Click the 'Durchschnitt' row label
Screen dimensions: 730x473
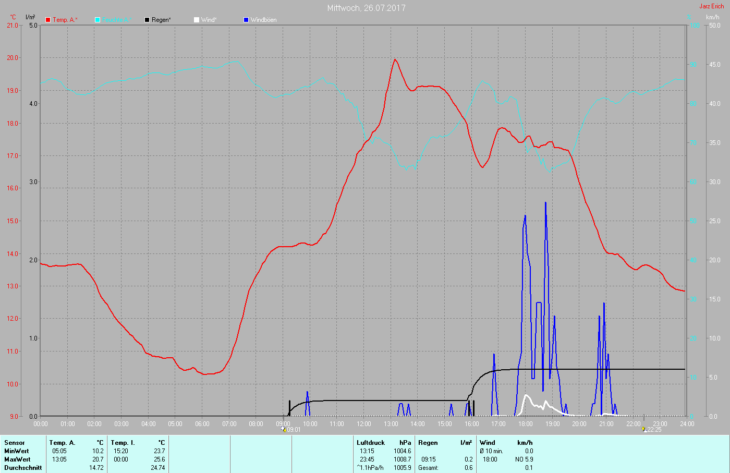[x=23, y=468]
